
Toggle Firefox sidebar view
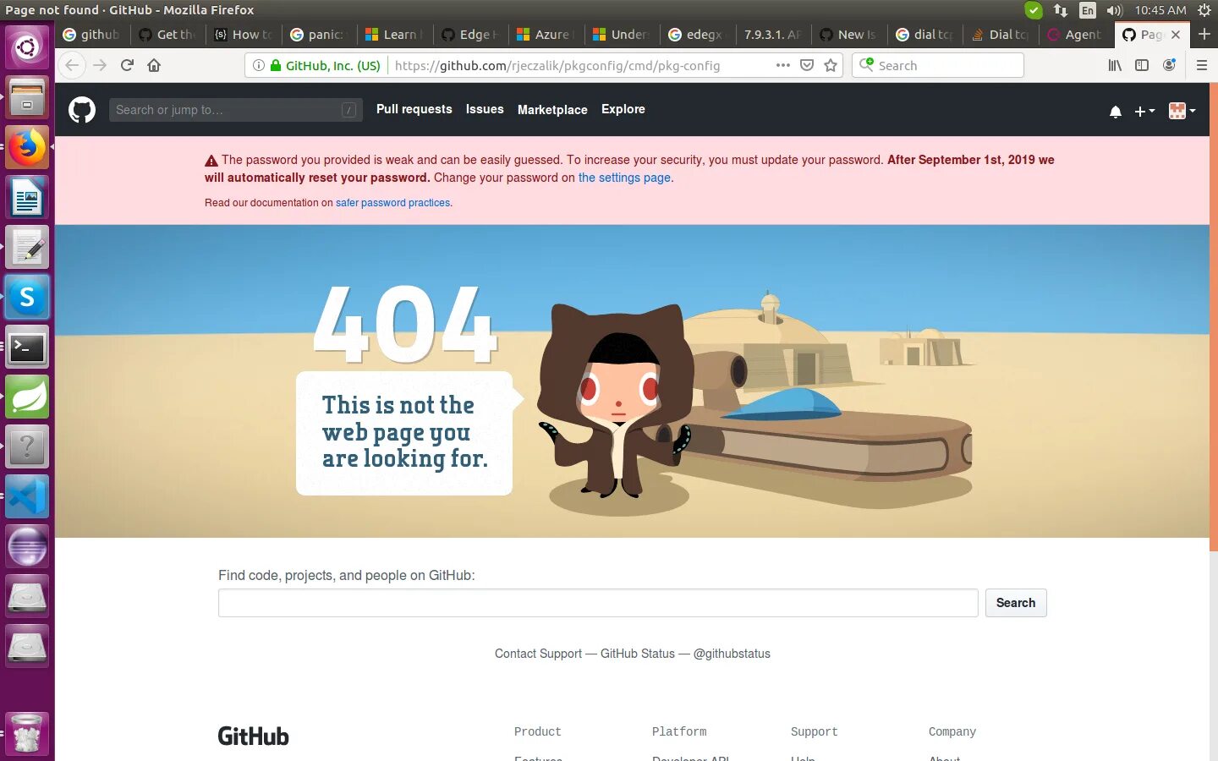click(x=1142, y=65)
